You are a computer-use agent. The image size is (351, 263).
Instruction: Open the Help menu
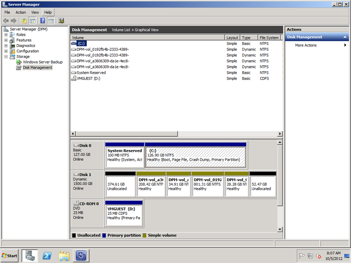tap(48, 12)
